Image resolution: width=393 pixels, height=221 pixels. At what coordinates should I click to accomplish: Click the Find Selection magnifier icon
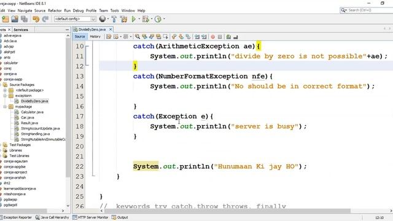click(x=138, y=37)
